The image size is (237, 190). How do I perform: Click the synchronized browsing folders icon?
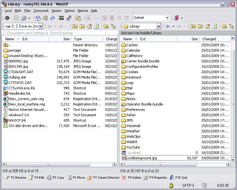(78, 18)
